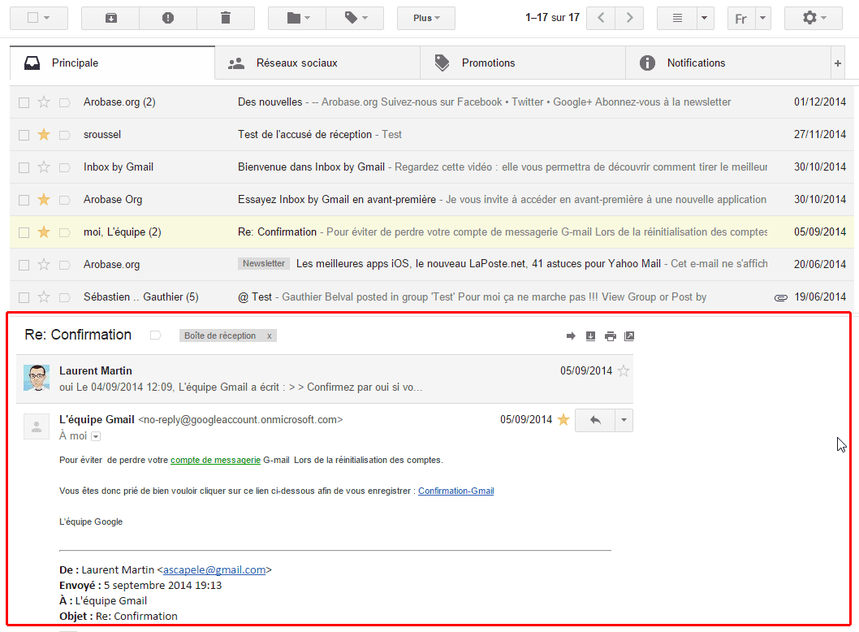The height and width of the screenshot is (632, 859).
Task: Open the settings gear menu
Action: pos(814,18)
